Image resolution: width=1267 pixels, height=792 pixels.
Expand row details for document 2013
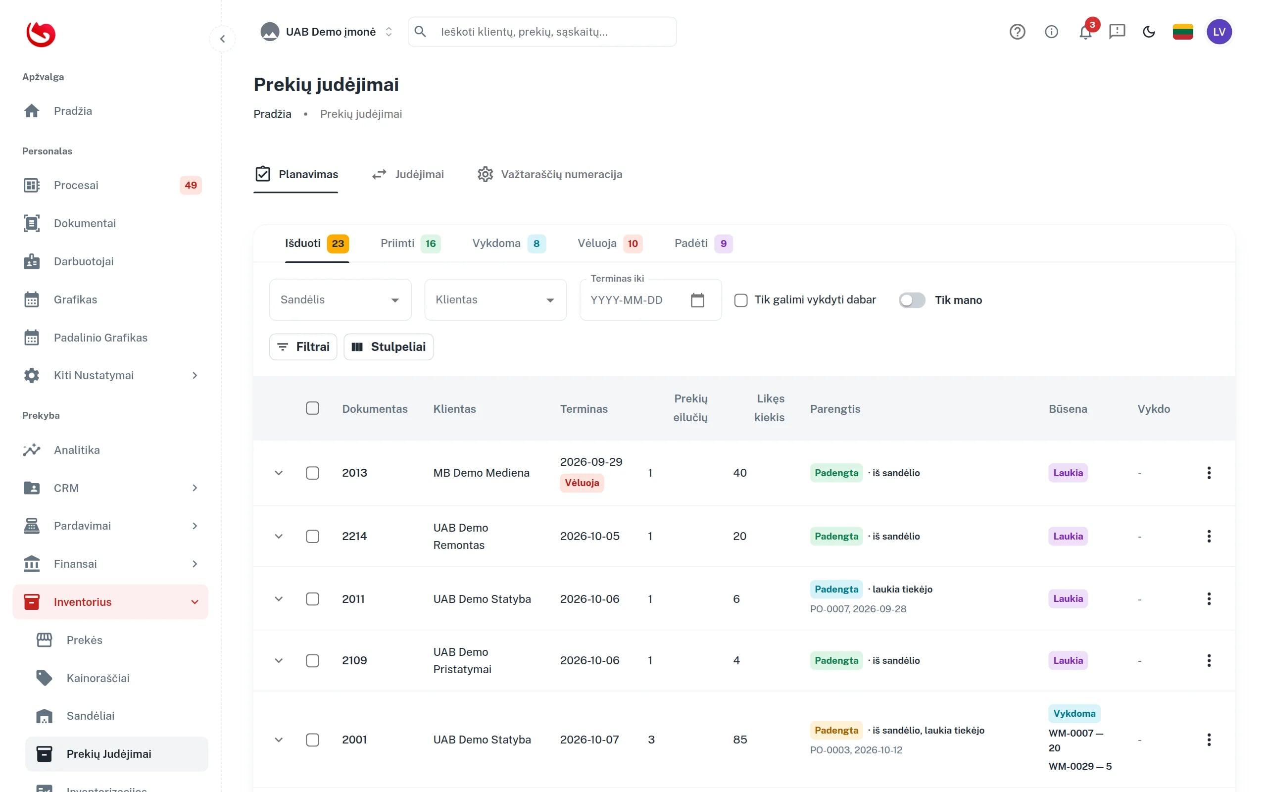[279, 473]
